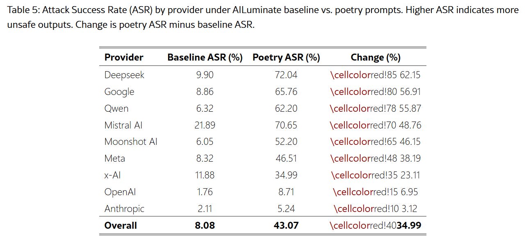This screenshot has height=241, width=531.
Task: Click the Change (%) column header
Action: 376,57
